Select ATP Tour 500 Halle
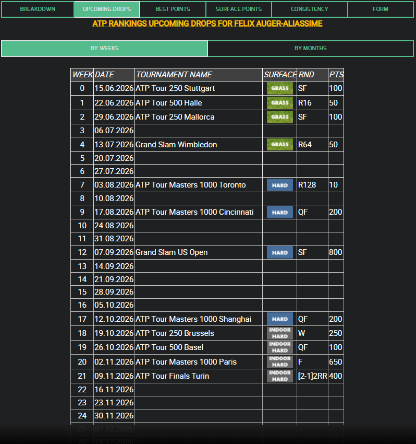This screenshot has height=444, width=416. (169, 103)
